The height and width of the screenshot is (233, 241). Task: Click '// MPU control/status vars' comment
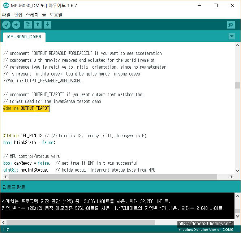click(x=32, y=156)
